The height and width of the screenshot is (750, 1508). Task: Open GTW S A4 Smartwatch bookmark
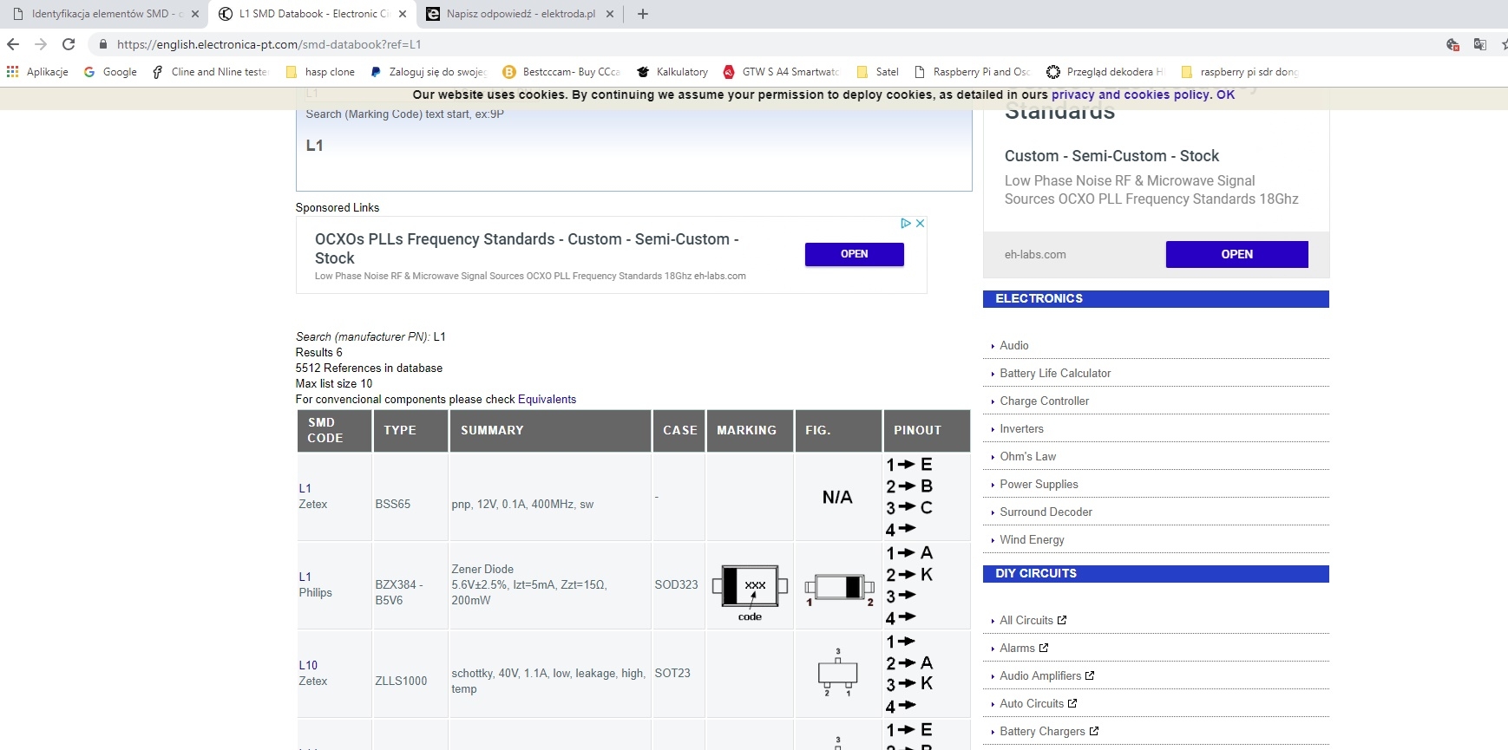point(781,72)
